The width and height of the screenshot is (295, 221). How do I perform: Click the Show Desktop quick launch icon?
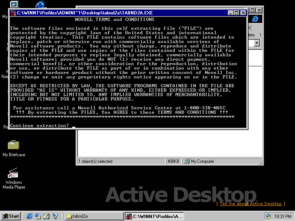click(x=46, y=216)
